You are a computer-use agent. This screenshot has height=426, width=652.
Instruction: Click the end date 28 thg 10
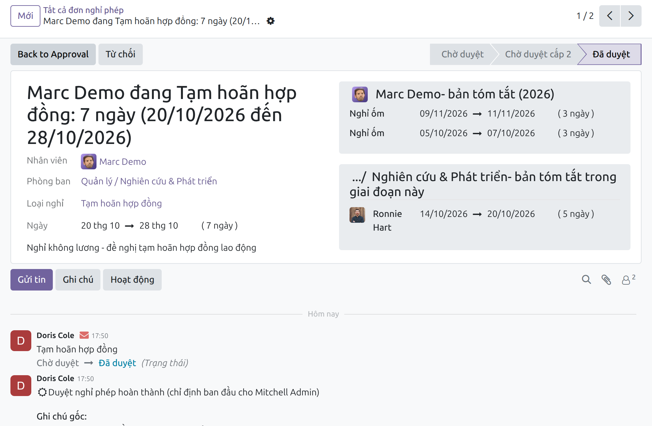pos(159,226)
